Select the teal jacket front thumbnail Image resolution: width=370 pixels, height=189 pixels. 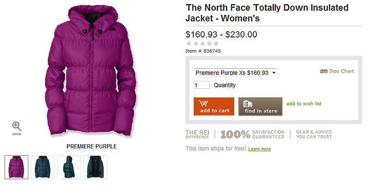[x=43, y=167]
